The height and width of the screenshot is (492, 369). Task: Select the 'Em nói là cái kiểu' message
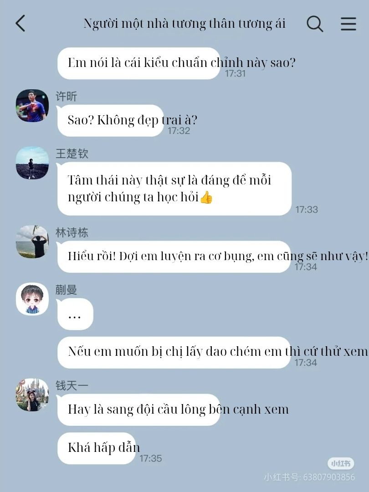tap(181, 63)
